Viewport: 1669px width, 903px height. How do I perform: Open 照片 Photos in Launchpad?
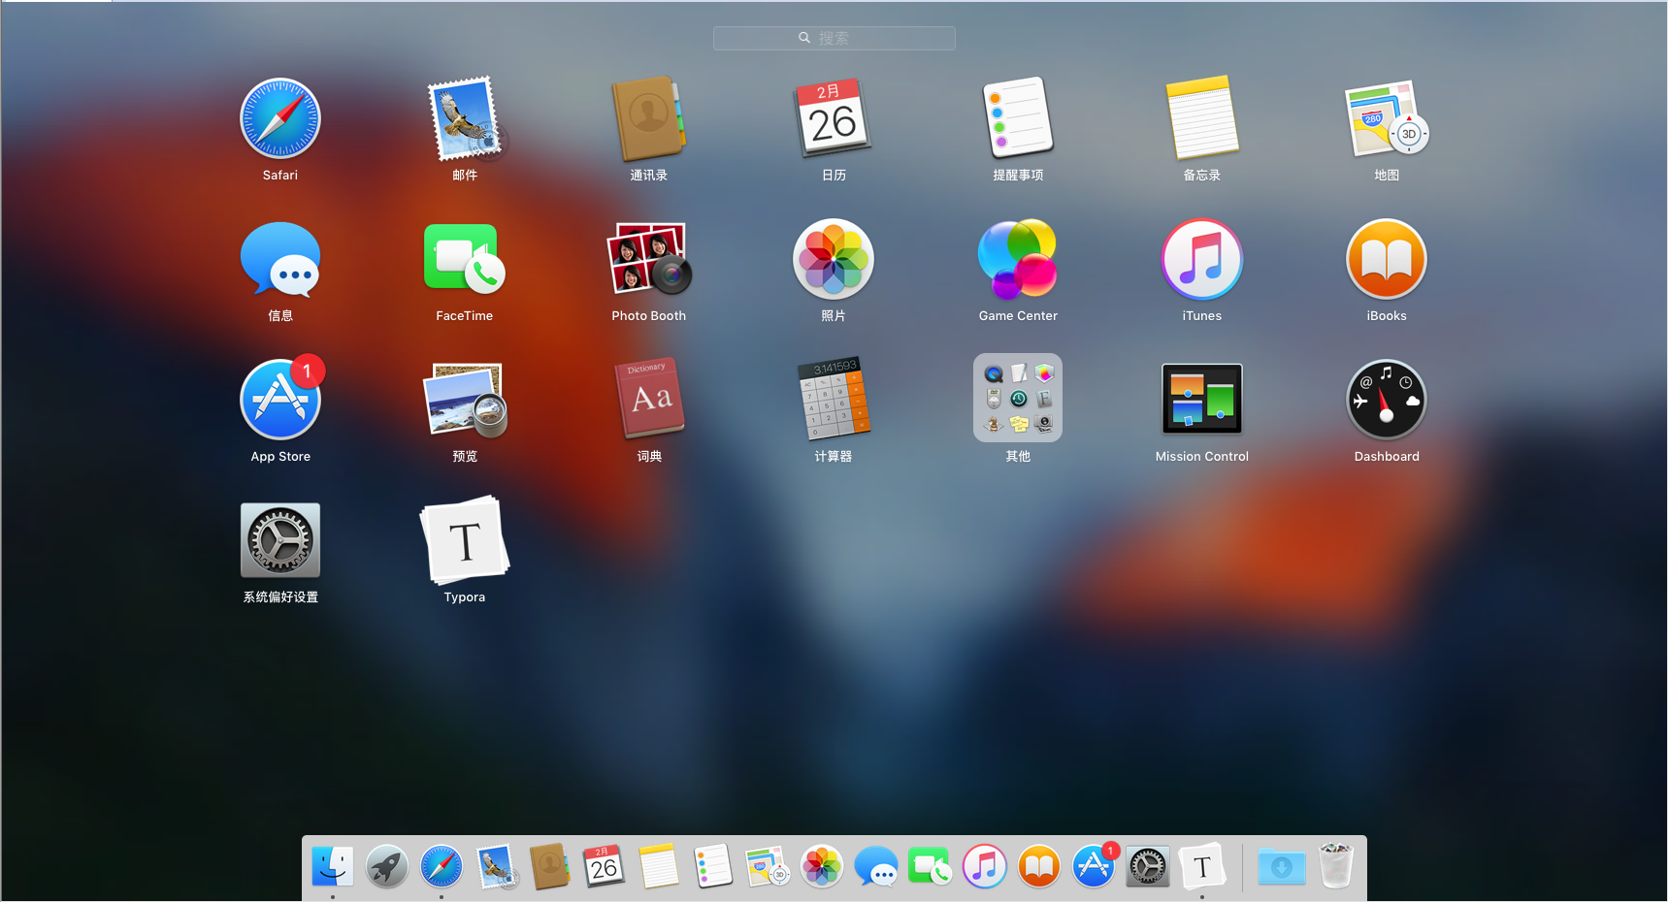pos(834,259)
